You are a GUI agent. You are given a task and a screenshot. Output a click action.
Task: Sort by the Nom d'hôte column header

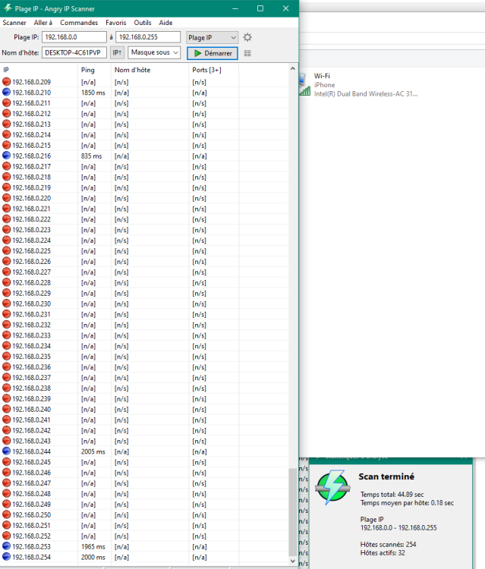click(150, 70)
